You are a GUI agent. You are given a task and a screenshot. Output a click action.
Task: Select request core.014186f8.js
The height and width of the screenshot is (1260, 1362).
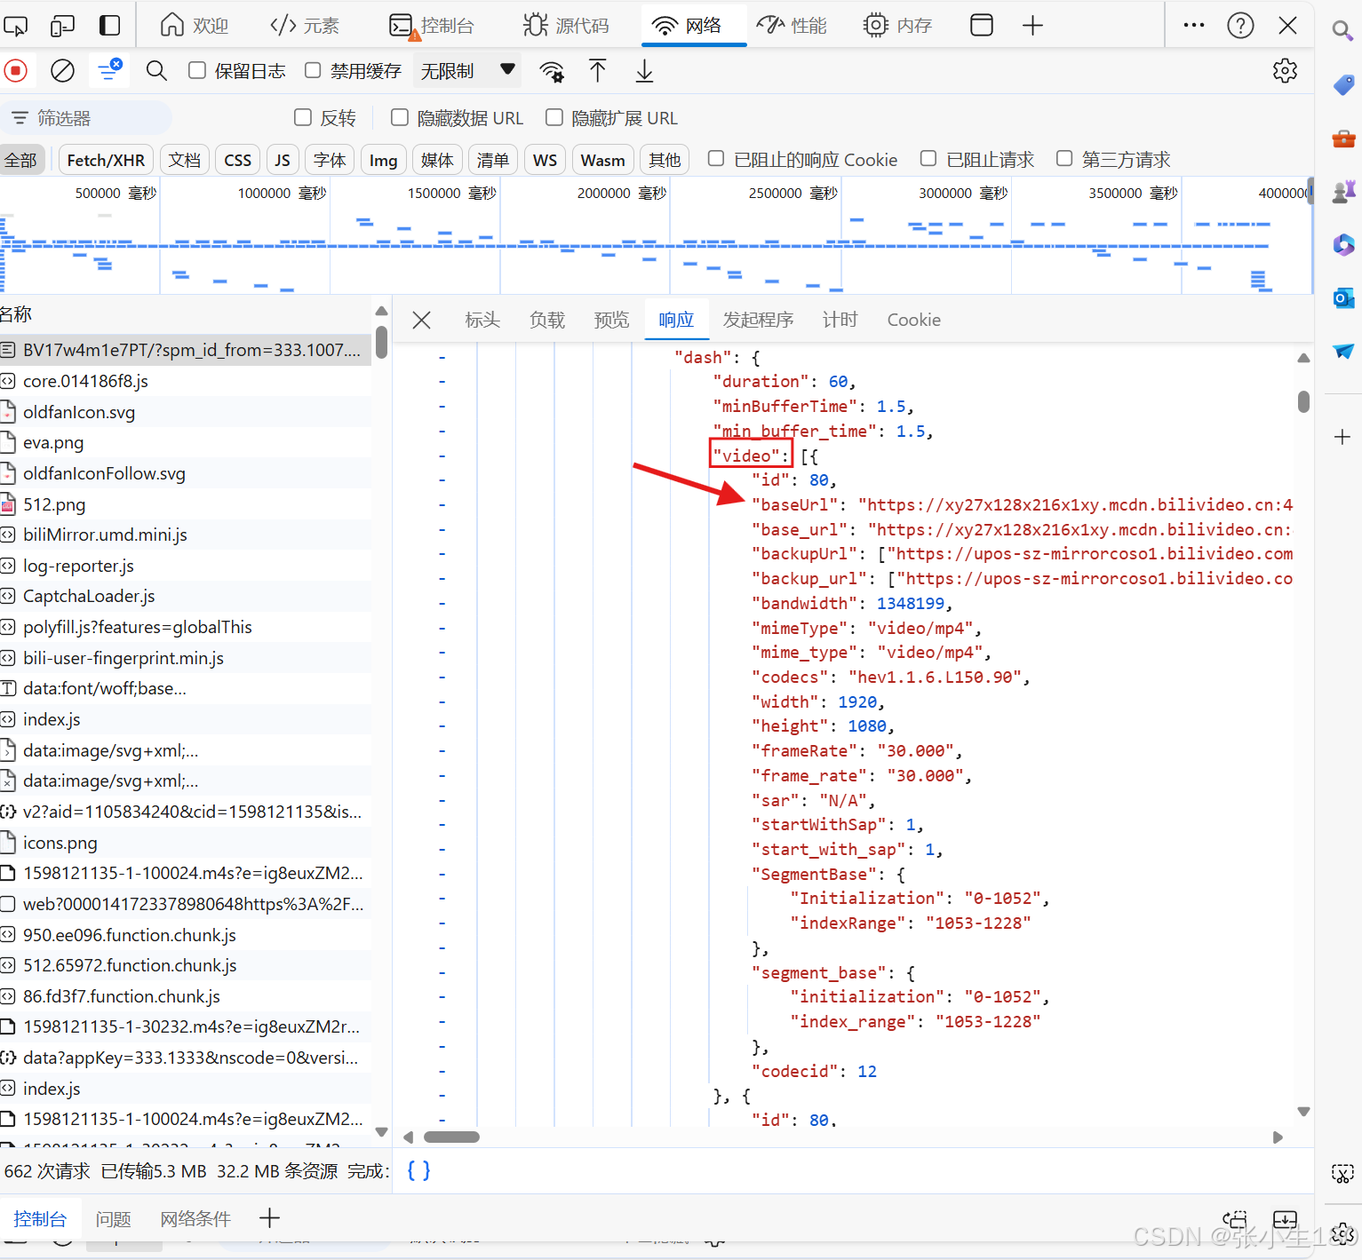186,381
